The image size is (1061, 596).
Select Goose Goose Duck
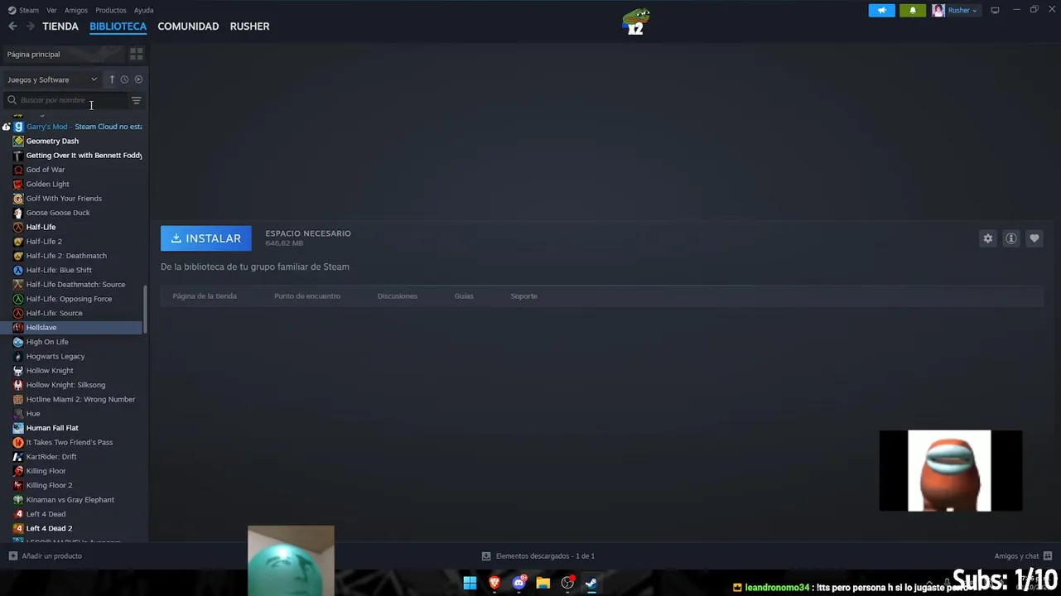click(x=73, y=213)
